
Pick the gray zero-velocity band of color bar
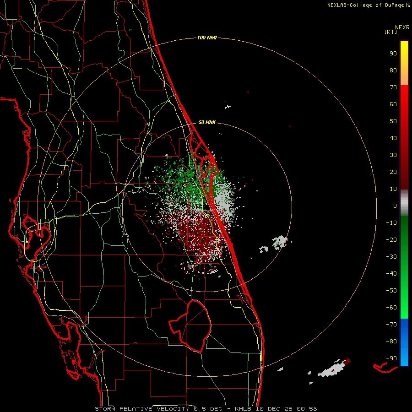coord(404,202)
